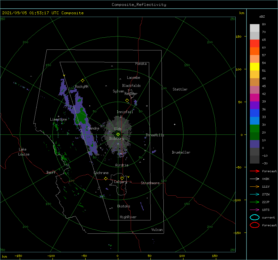
Task: Click the Calgary city label
Action: (120, 182)
